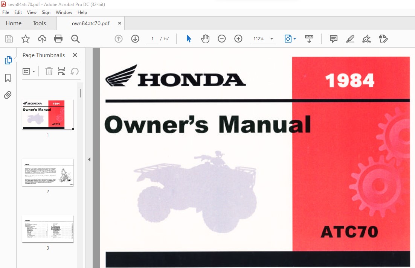Click the upload to cloud icon
The image size is (415, 268).
tap(42, 39)
